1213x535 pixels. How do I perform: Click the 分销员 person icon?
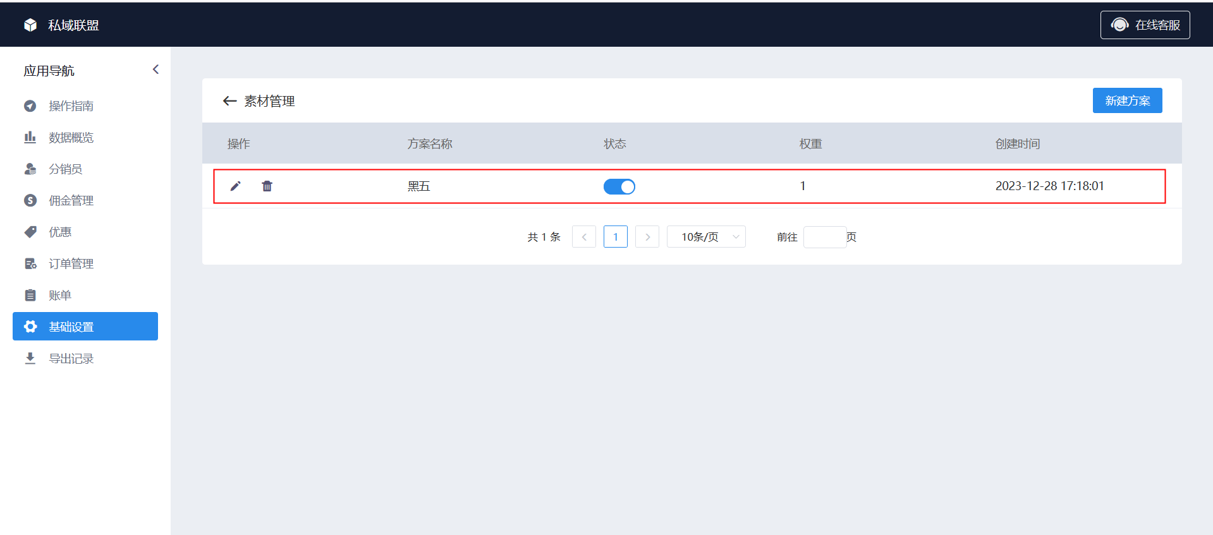pyautogui.click(x=30, y=169)
